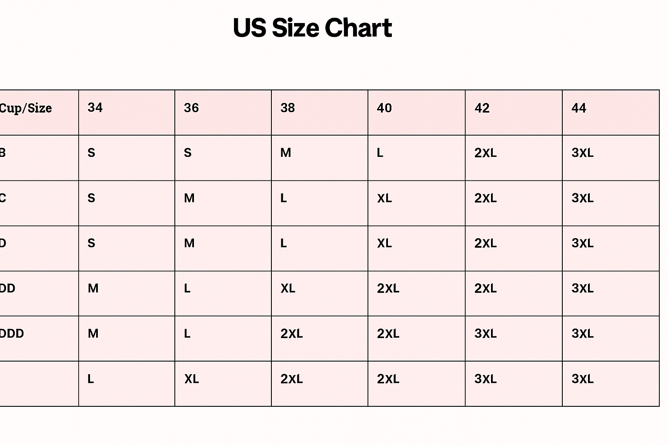Click the 42 column header
Viewport: 668px width, 445px height.
[514, 113]
